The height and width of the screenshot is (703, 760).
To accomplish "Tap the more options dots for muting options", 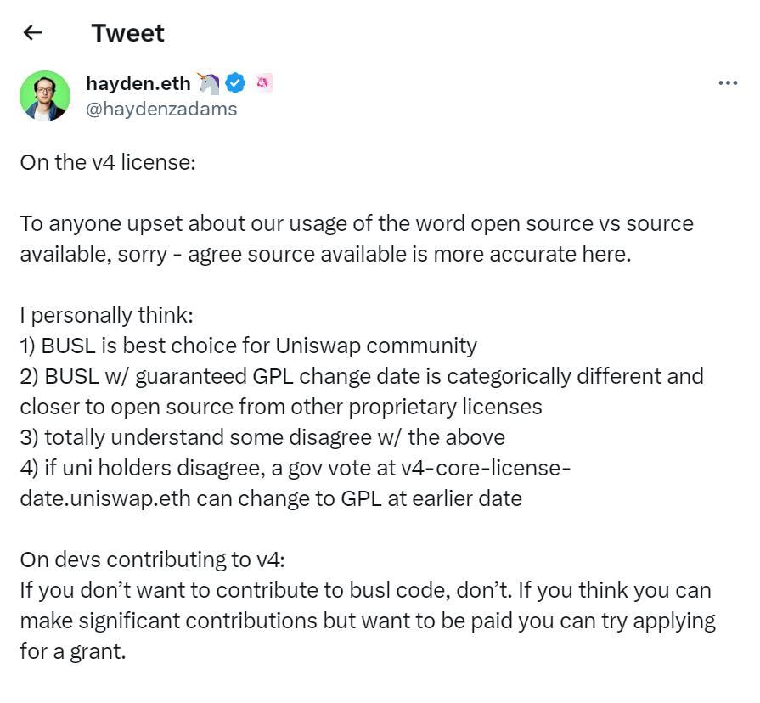I will [727, 82].
